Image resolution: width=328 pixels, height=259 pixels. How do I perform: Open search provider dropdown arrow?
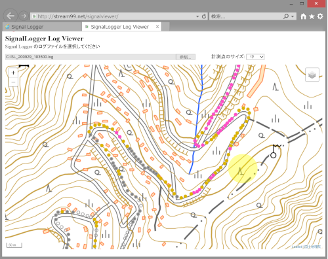[293, 16]
